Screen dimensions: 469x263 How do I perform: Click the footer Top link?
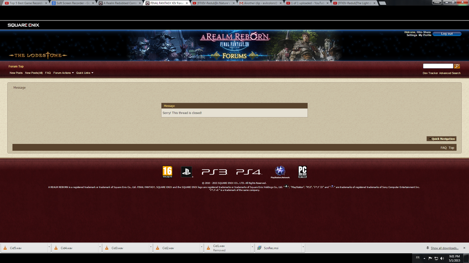tap(451, 147)
